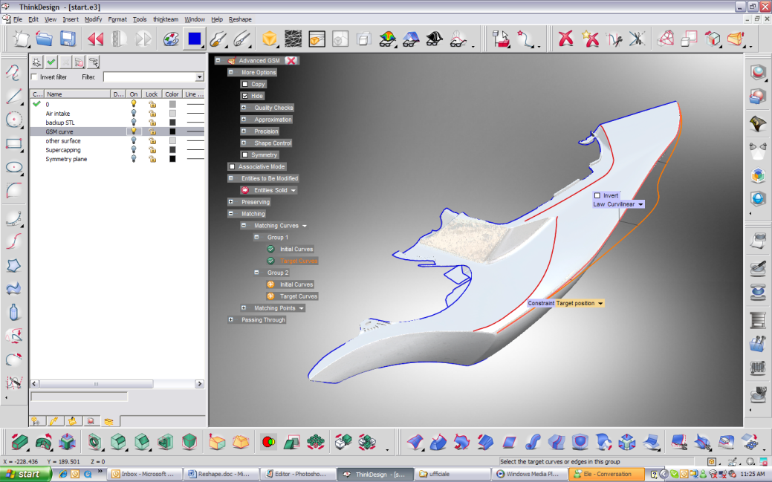772x482 pixels.
Task: Select Group 2 Initial Curves
Action: point(296,284)
